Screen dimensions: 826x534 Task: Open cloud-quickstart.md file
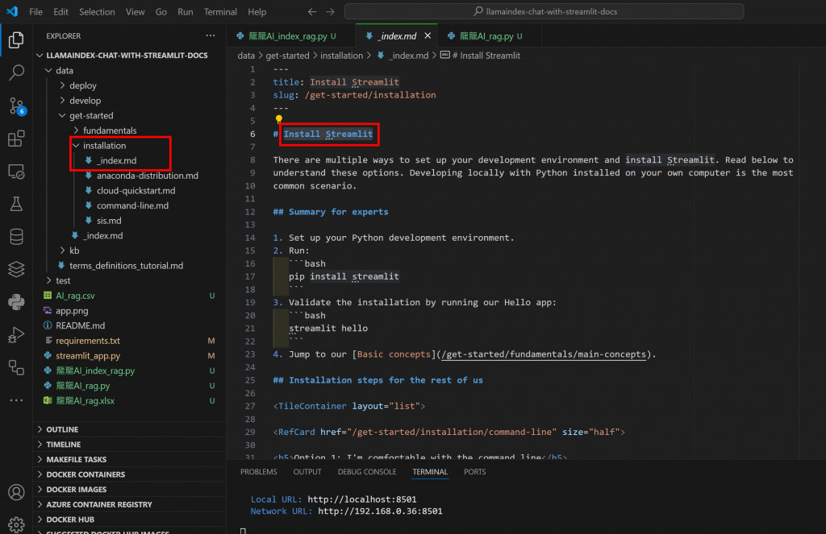pos(129,190)
